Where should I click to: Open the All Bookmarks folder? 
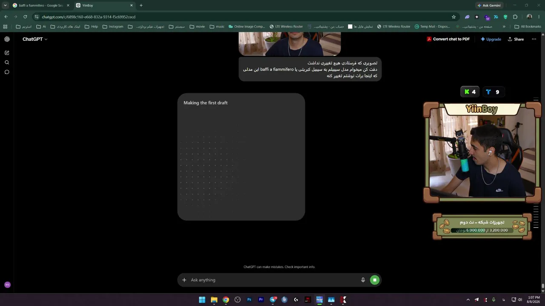528,26
